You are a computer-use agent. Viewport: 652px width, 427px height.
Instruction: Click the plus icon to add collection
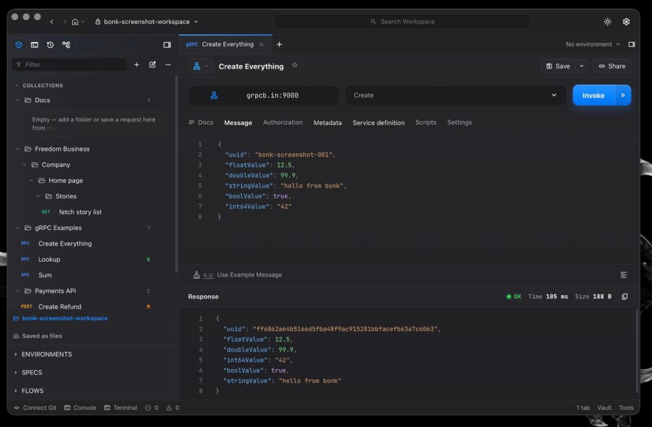(136, 65)
